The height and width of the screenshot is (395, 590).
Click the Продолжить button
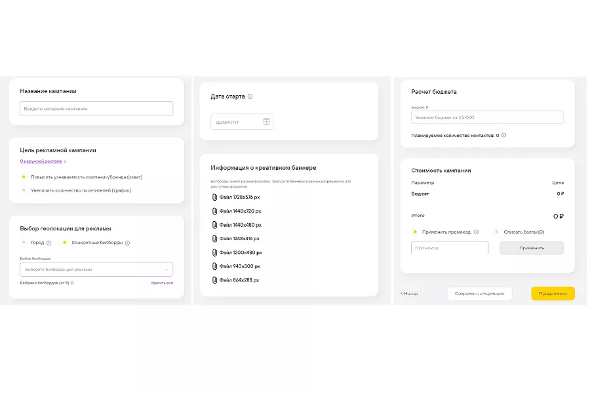553,293
